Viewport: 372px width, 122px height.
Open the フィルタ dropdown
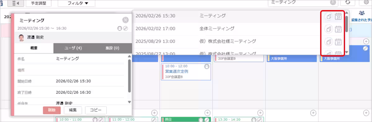(77, 3)
